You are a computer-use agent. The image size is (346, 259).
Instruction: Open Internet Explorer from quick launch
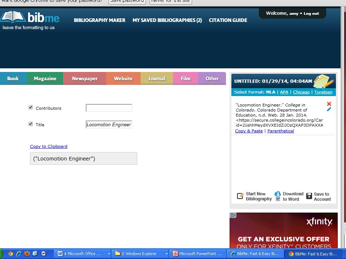[x=19, y=254]
